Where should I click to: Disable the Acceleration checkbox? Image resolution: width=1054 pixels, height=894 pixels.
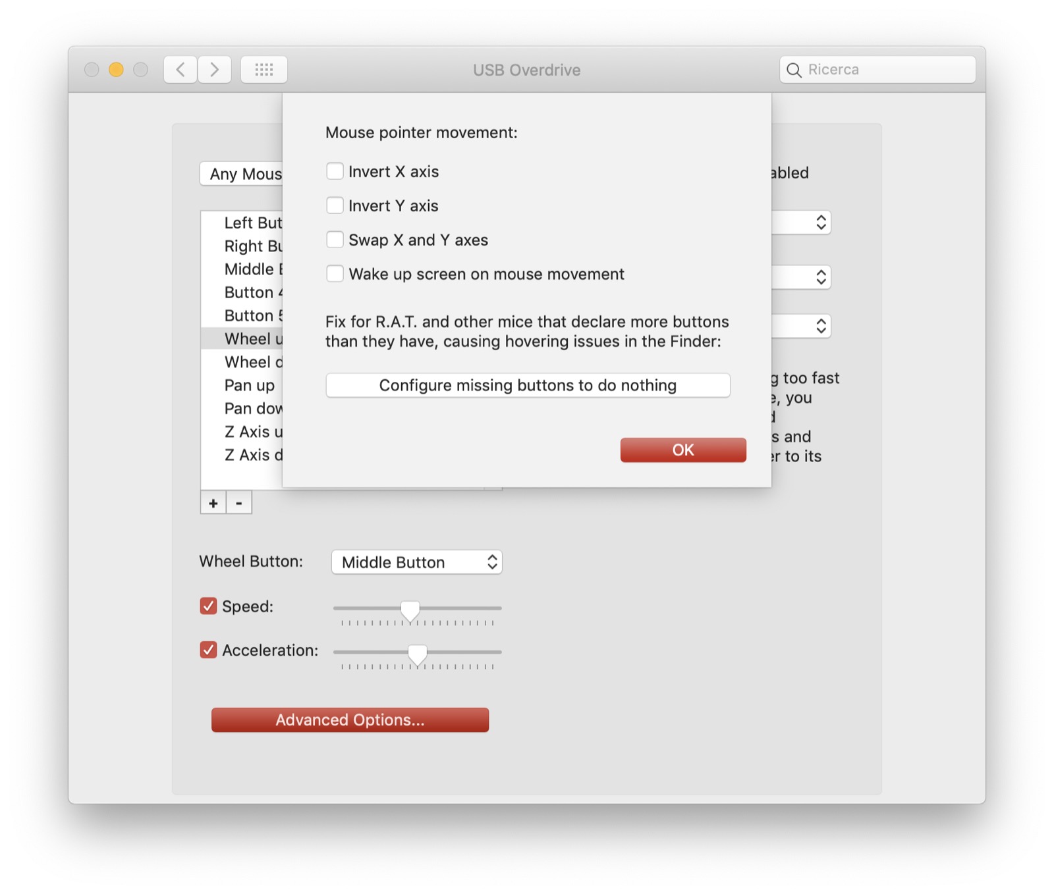[x=208, y=650]
